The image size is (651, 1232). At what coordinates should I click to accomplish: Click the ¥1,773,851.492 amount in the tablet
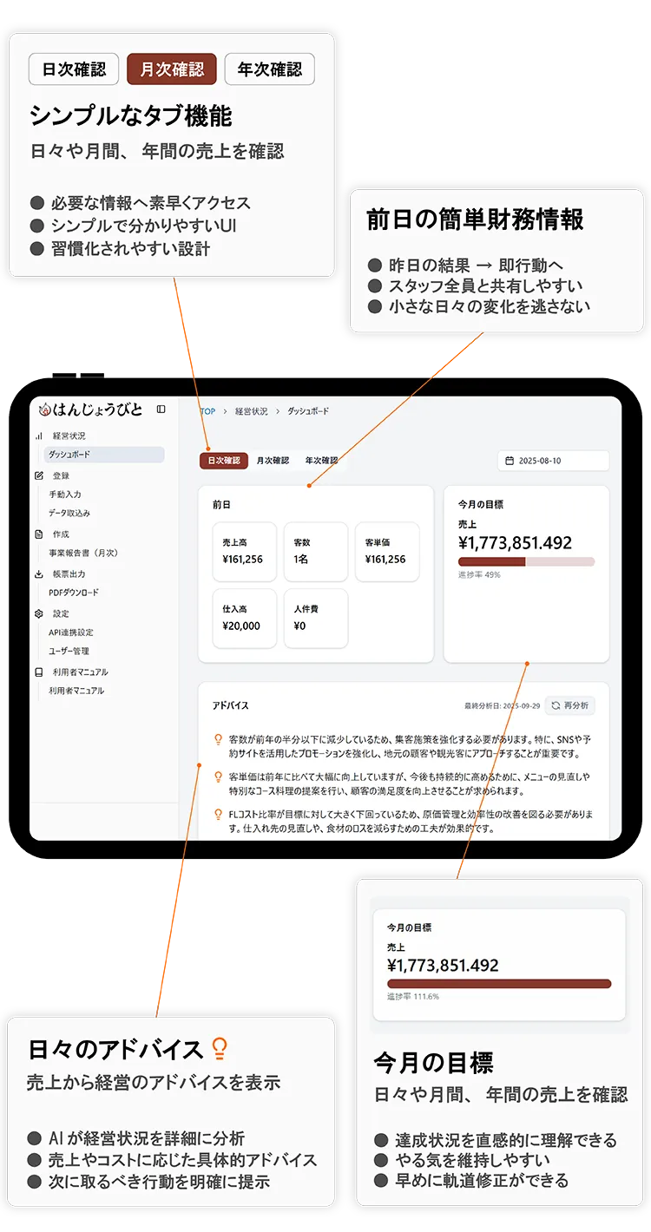pyautogui.click(x=515, y=543)
